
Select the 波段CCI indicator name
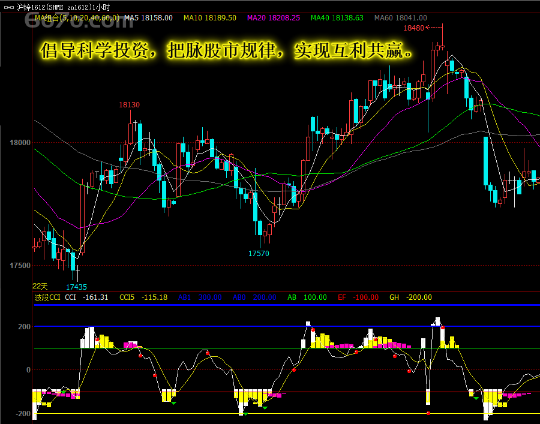coord(47,297)
